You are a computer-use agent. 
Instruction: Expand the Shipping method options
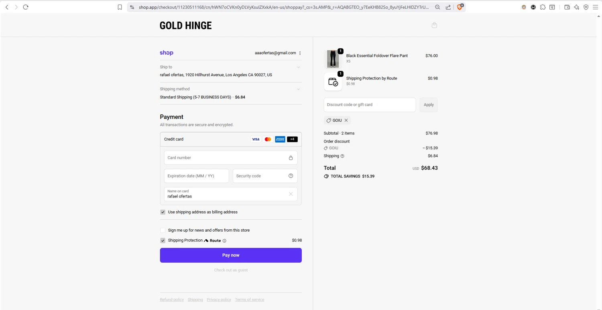[298, 89]
